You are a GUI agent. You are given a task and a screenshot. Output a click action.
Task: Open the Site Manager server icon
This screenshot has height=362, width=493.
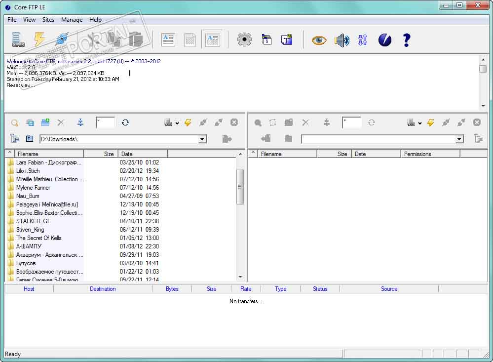coord(18,40)
